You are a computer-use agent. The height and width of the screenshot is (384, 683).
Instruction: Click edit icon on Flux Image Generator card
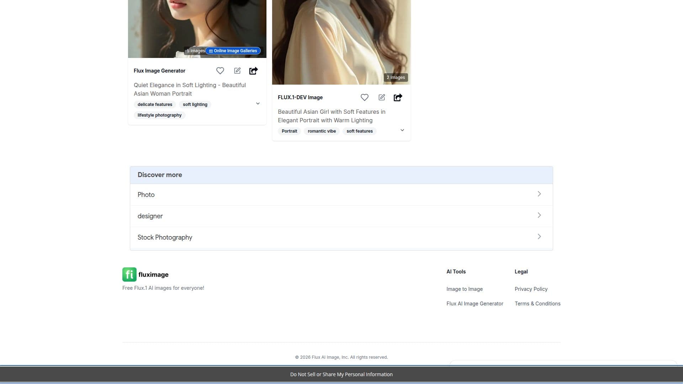(237, 71)
